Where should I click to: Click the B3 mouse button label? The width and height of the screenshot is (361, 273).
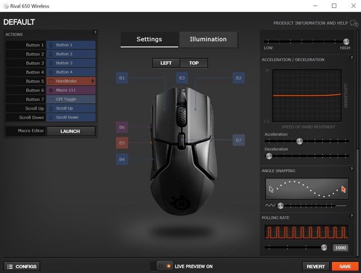[x=182, y=78]
